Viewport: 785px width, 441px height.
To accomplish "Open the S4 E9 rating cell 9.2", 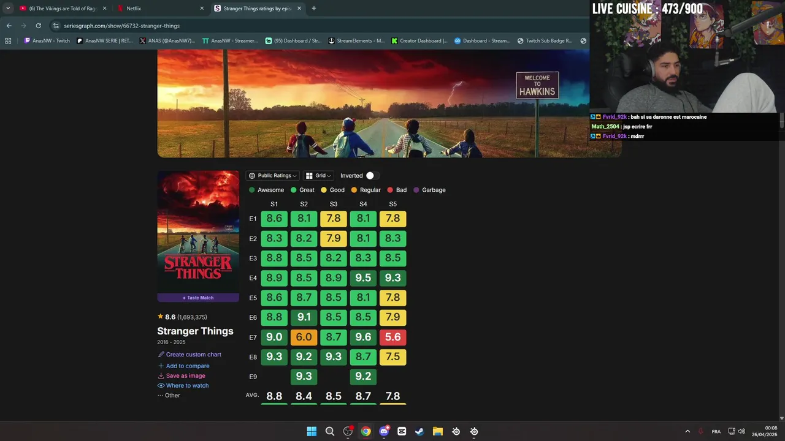I will [363, 377].
